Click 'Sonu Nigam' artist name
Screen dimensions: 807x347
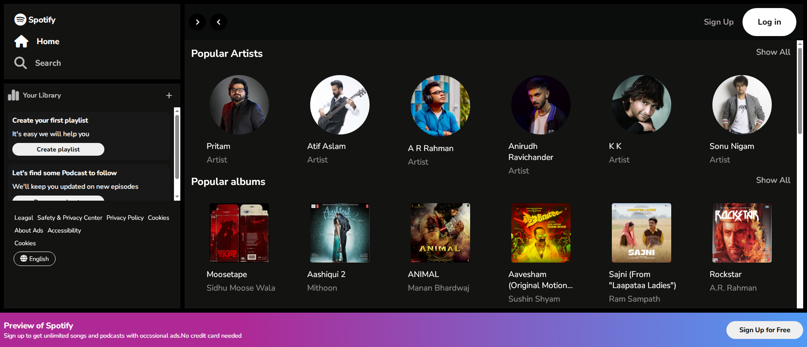point(732,146)
